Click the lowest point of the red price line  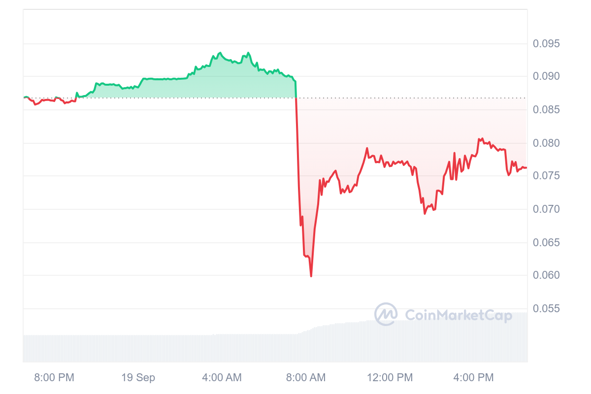click(311, 276)
